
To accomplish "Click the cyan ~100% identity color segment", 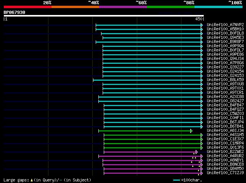I will (219, 7).
